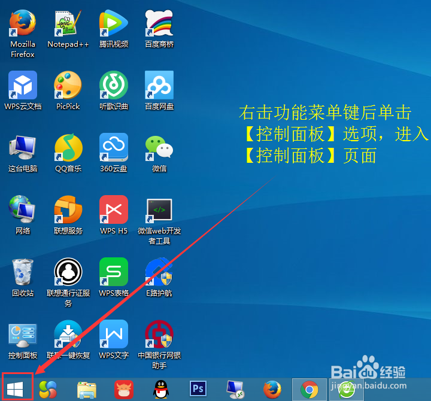Open Firefox from the taskbar

272,390
